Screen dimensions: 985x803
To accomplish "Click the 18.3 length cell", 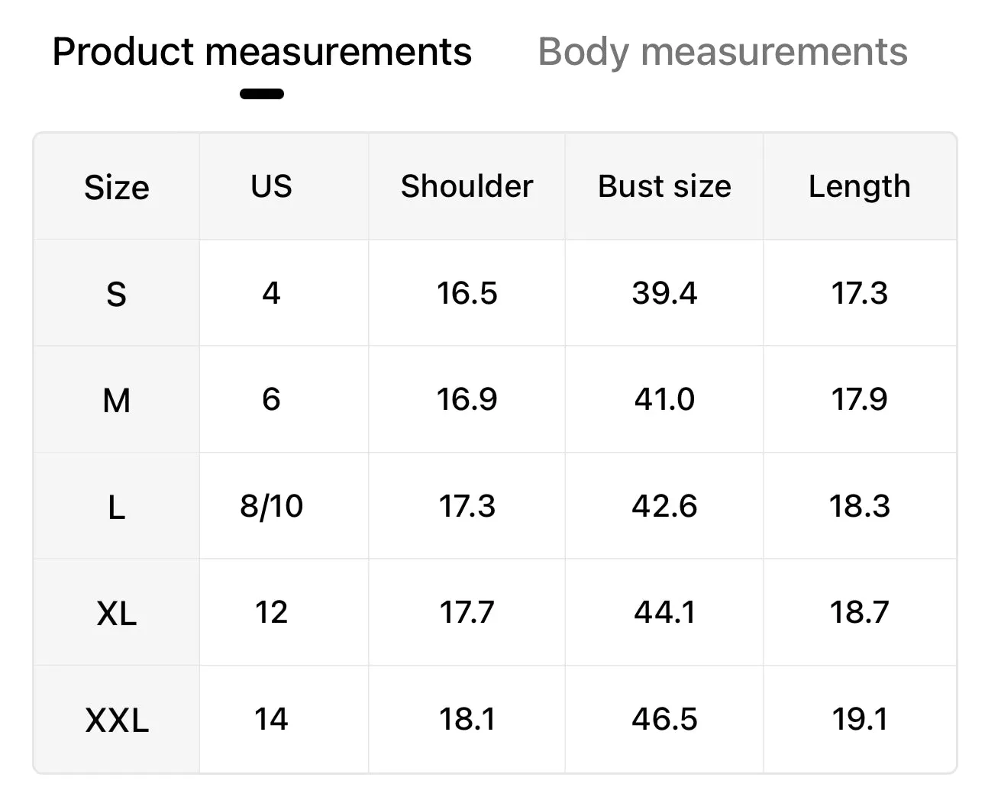I will (x=860, y=506).
